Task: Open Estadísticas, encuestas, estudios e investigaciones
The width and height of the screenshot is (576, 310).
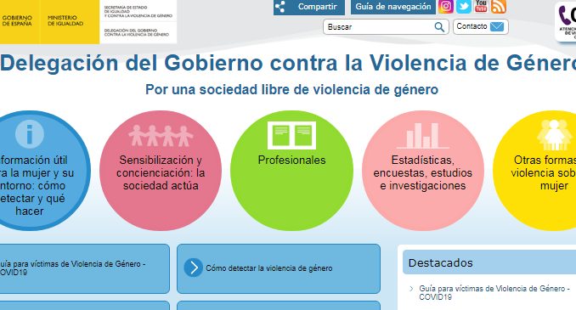Action: (423, 171)
